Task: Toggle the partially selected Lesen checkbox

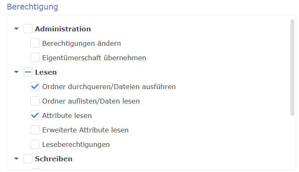Action: click(28, 72)
